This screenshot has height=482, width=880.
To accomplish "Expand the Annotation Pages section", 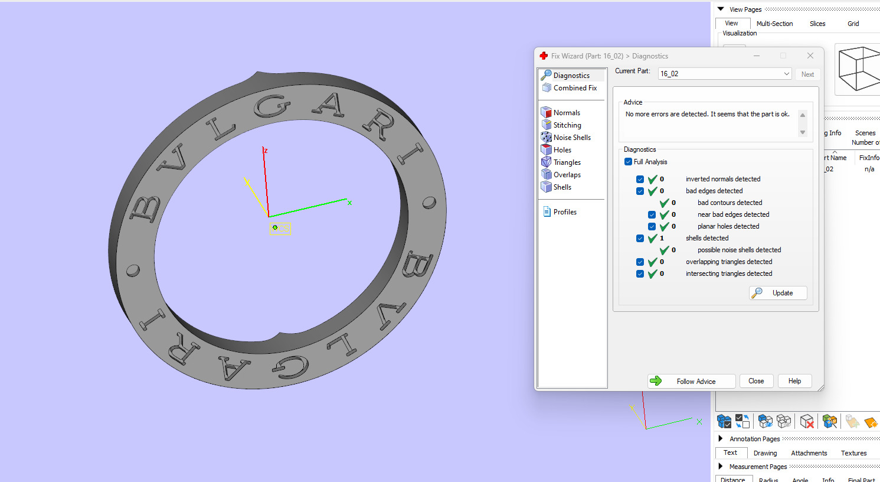I will click(721, 438).
